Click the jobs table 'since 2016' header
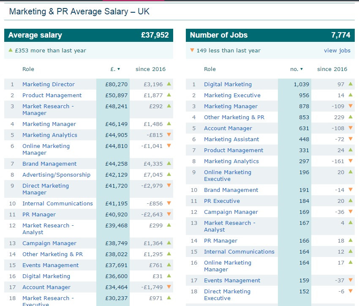This screenshot has height=306, width=359. pos(332,69)
